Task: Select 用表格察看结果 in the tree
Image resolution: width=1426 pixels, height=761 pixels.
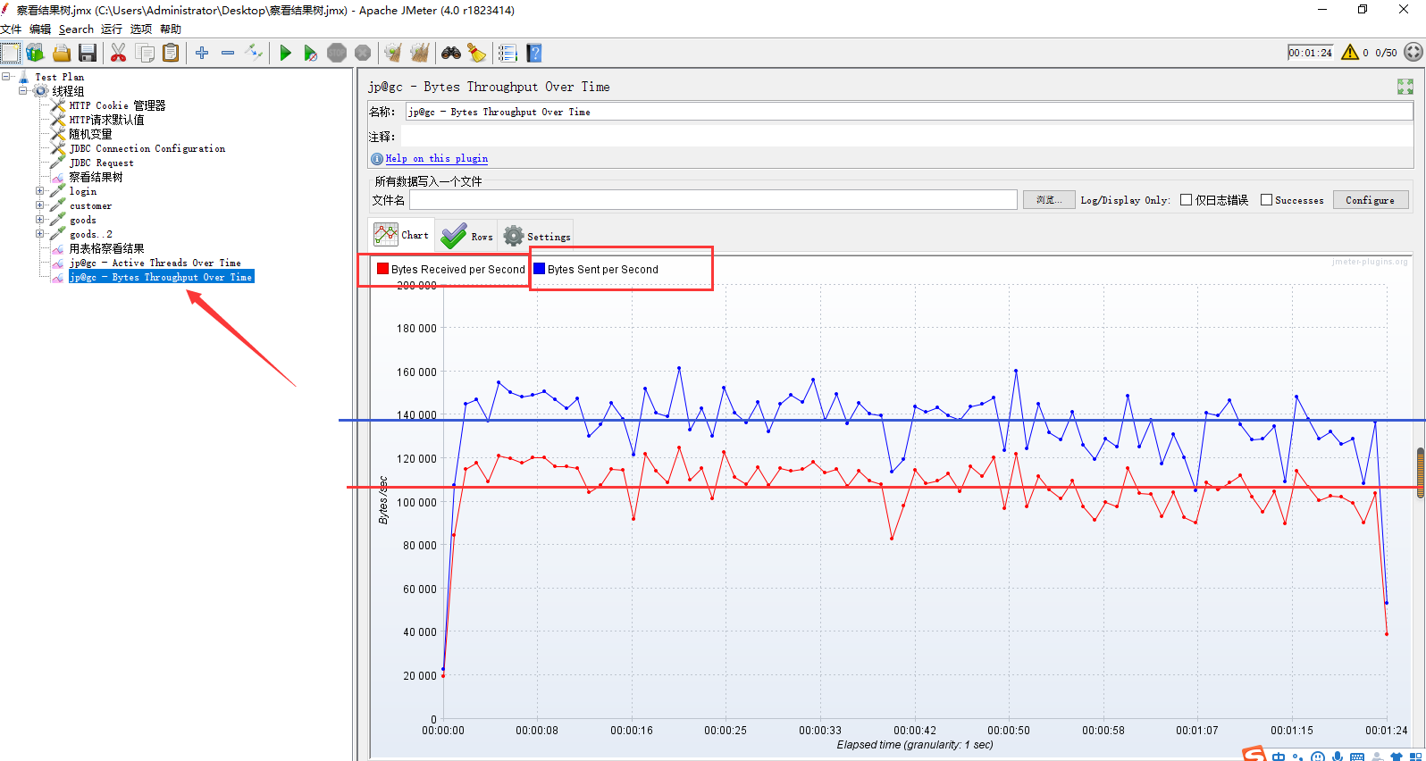Action: point(106,248)
